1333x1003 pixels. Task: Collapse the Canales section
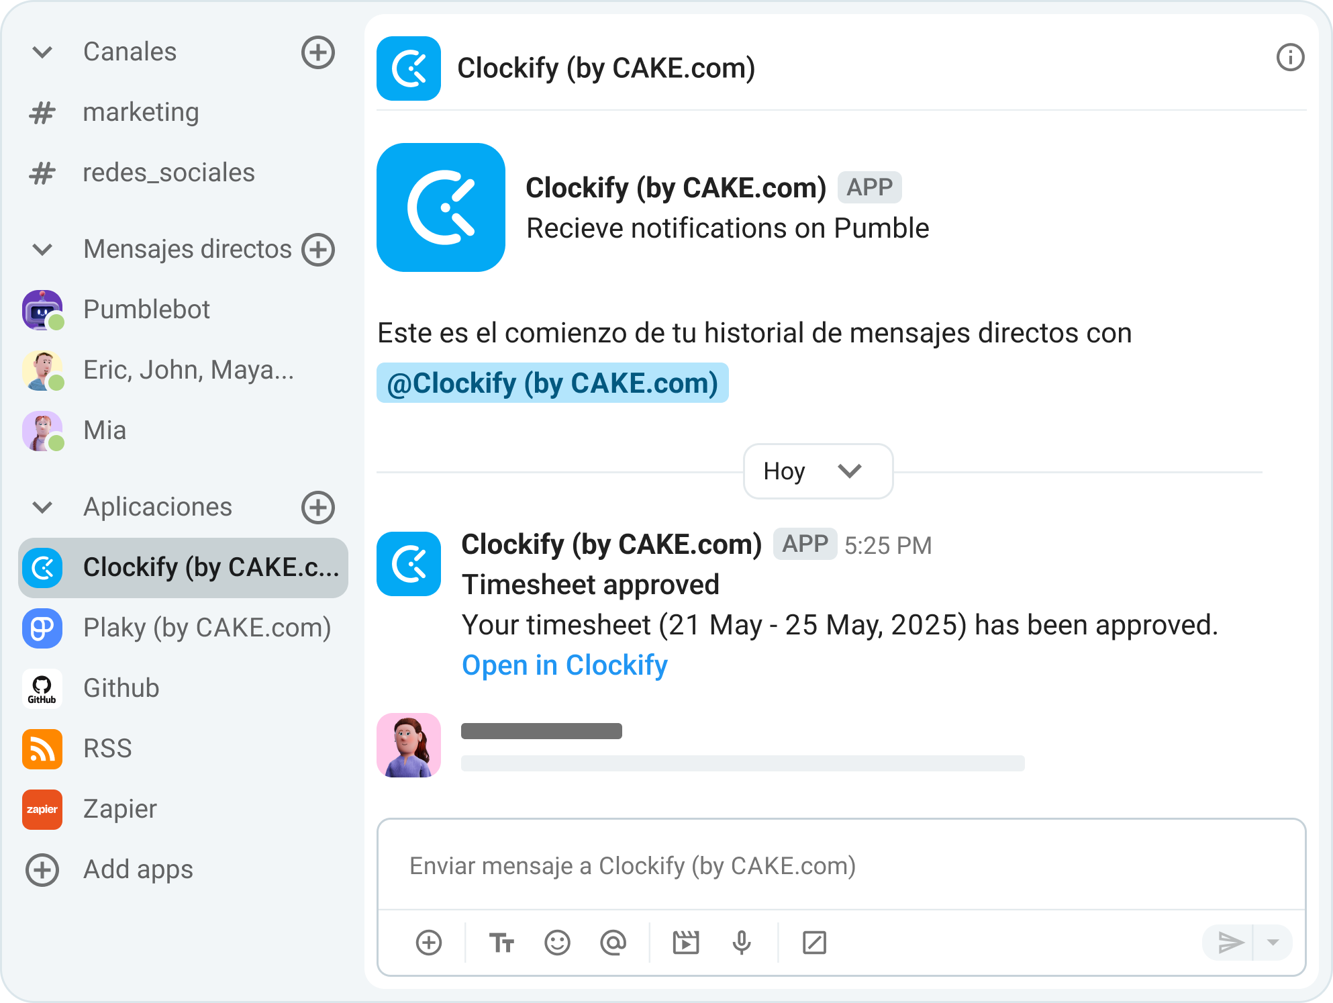(42, 52)
